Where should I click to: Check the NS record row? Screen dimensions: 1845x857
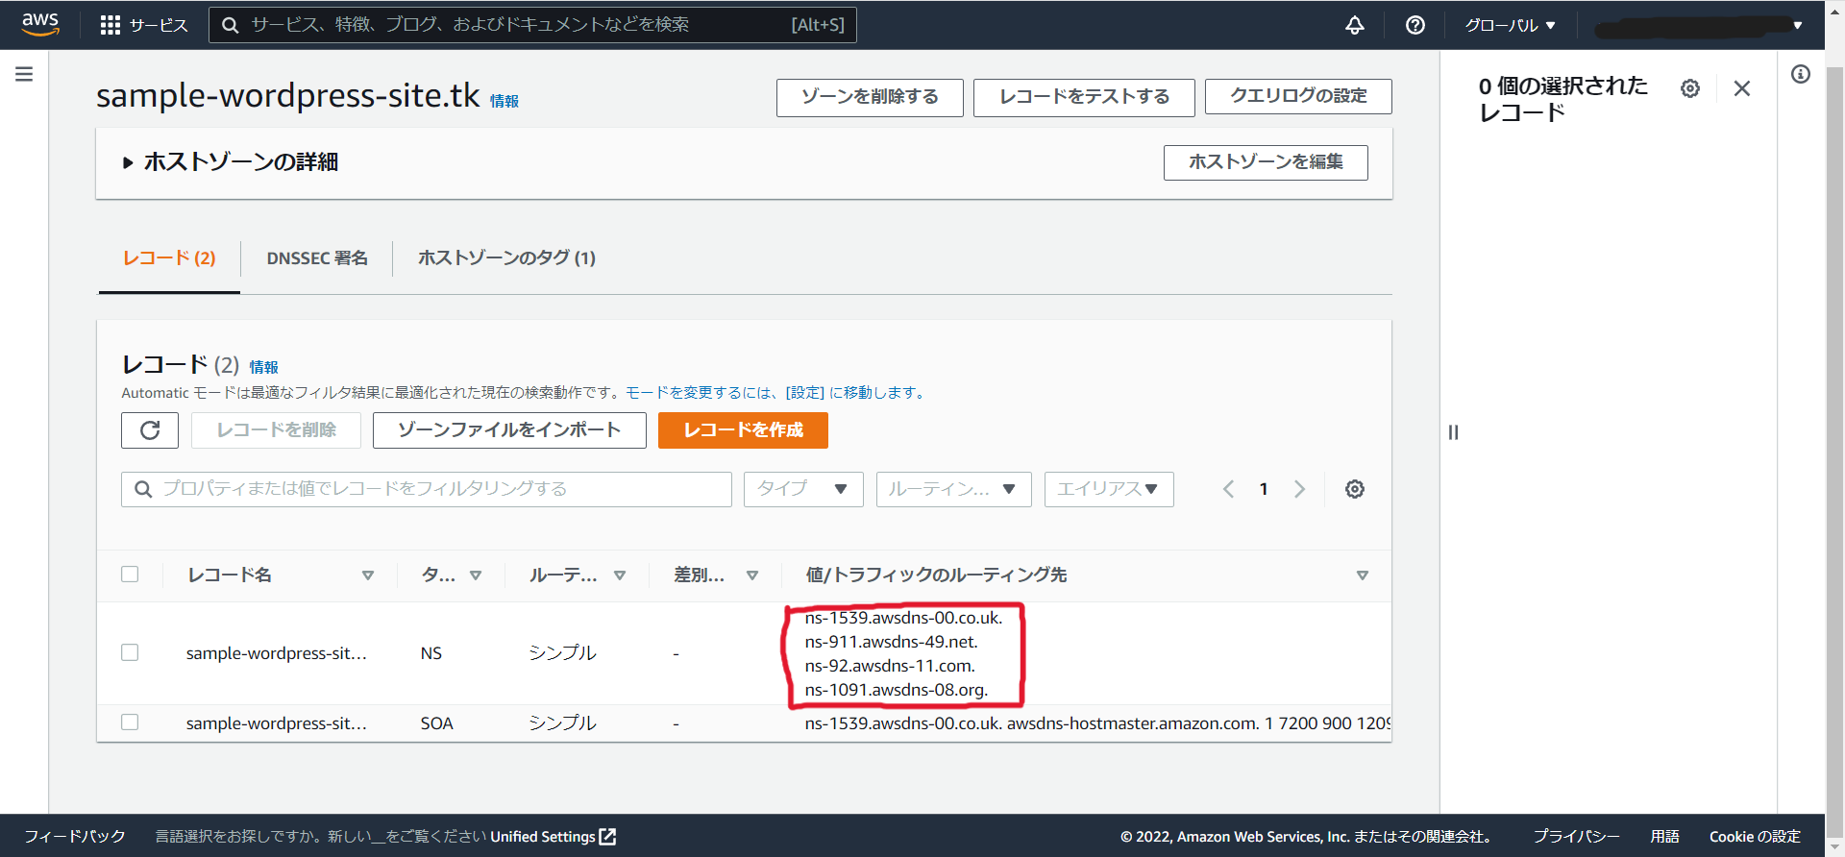130,652
